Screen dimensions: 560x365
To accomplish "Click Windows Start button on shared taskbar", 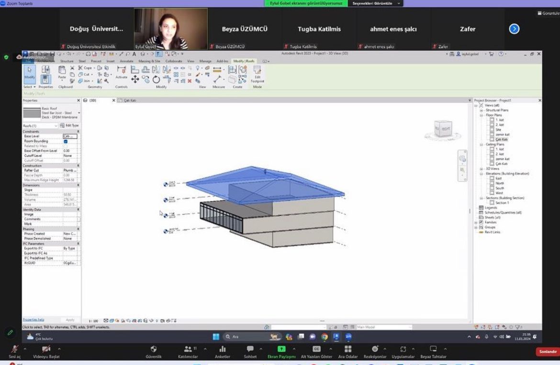I will coord(216,336).
